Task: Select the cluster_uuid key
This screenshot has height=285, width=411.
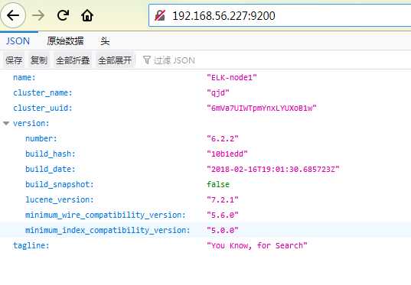Action: point(43,108)
